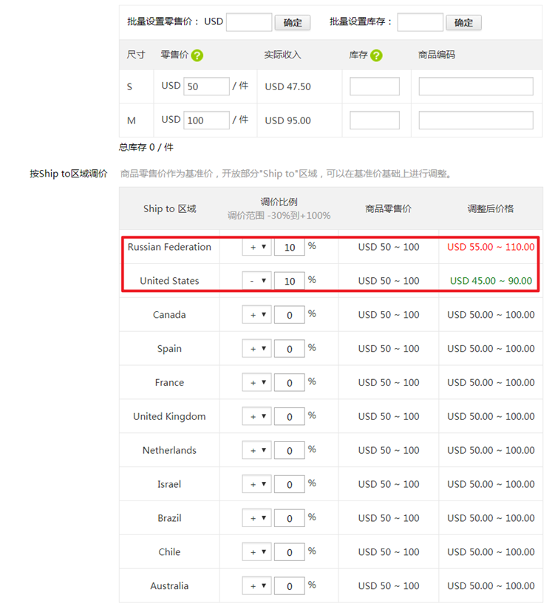555x612 pixels.
Task: Click the United Kingdom percentage field
Action: (290, 417)
